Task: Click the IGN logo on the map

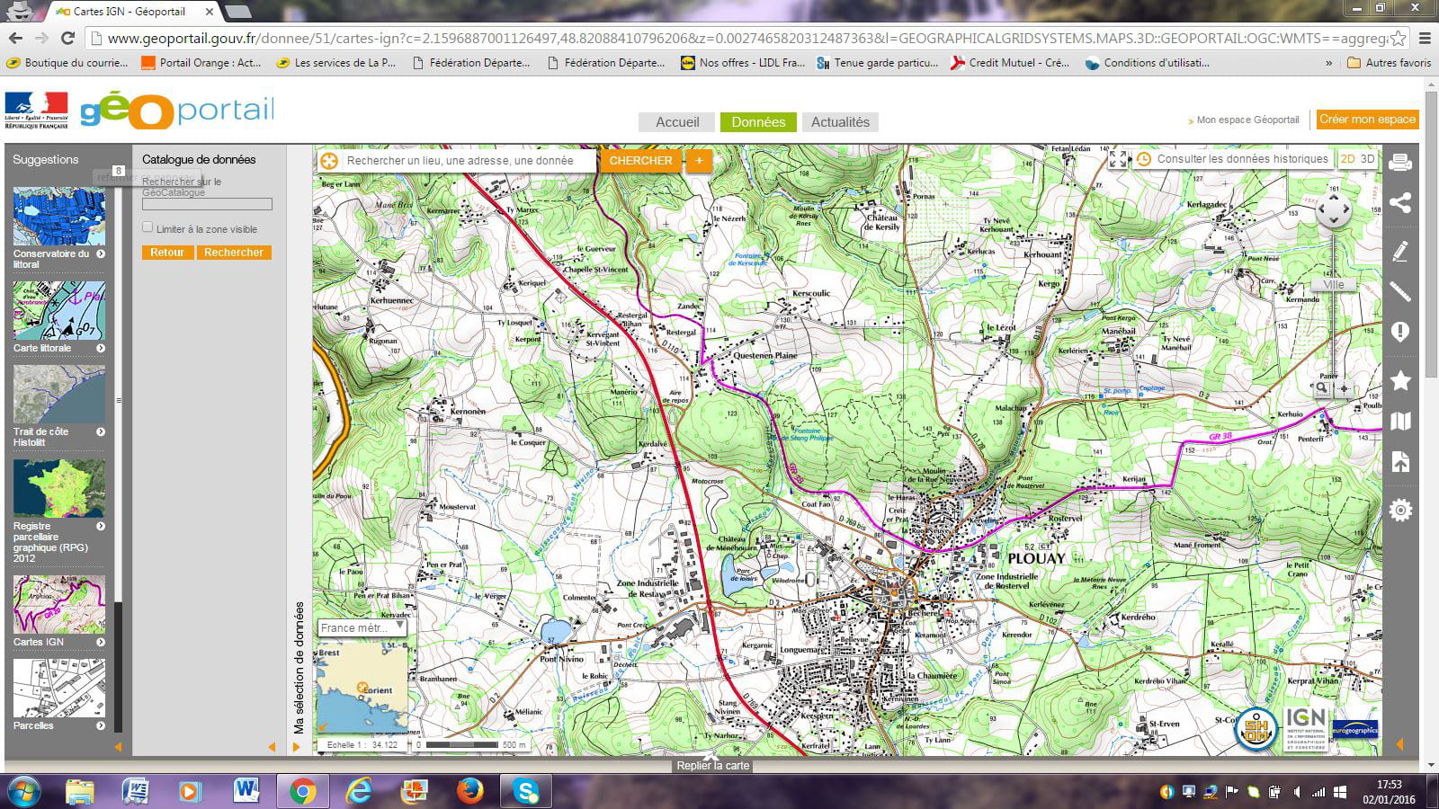Action: click(1304, 728)
